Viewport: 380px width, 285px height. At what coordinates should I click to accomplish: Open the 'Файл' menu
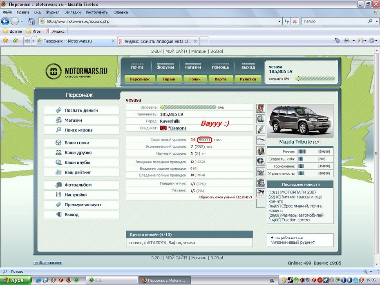(x=7, y=12)
